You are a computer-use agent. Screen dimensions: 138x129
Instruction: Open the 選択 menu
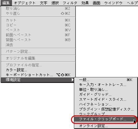click(x=55, y=3)
